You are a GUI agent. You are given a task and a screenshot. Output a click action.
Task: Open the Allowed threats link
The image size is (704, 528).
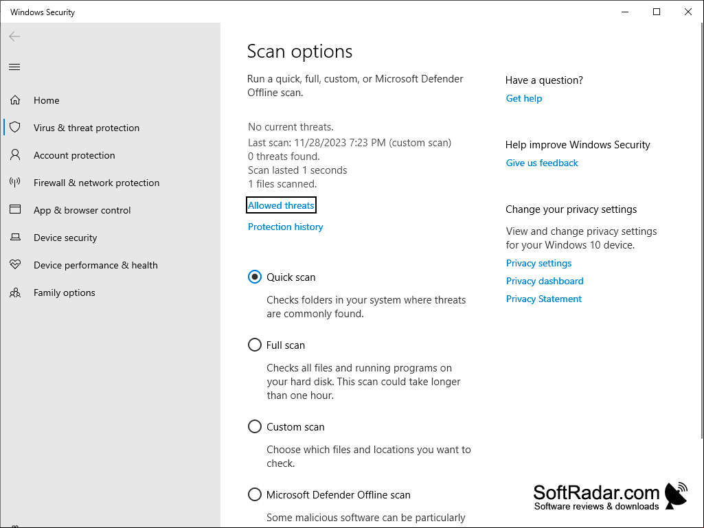[281, 205]
